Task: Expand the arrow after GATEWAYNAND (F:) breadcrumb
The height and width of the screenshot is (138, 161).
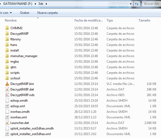Action: click(36, 4)
